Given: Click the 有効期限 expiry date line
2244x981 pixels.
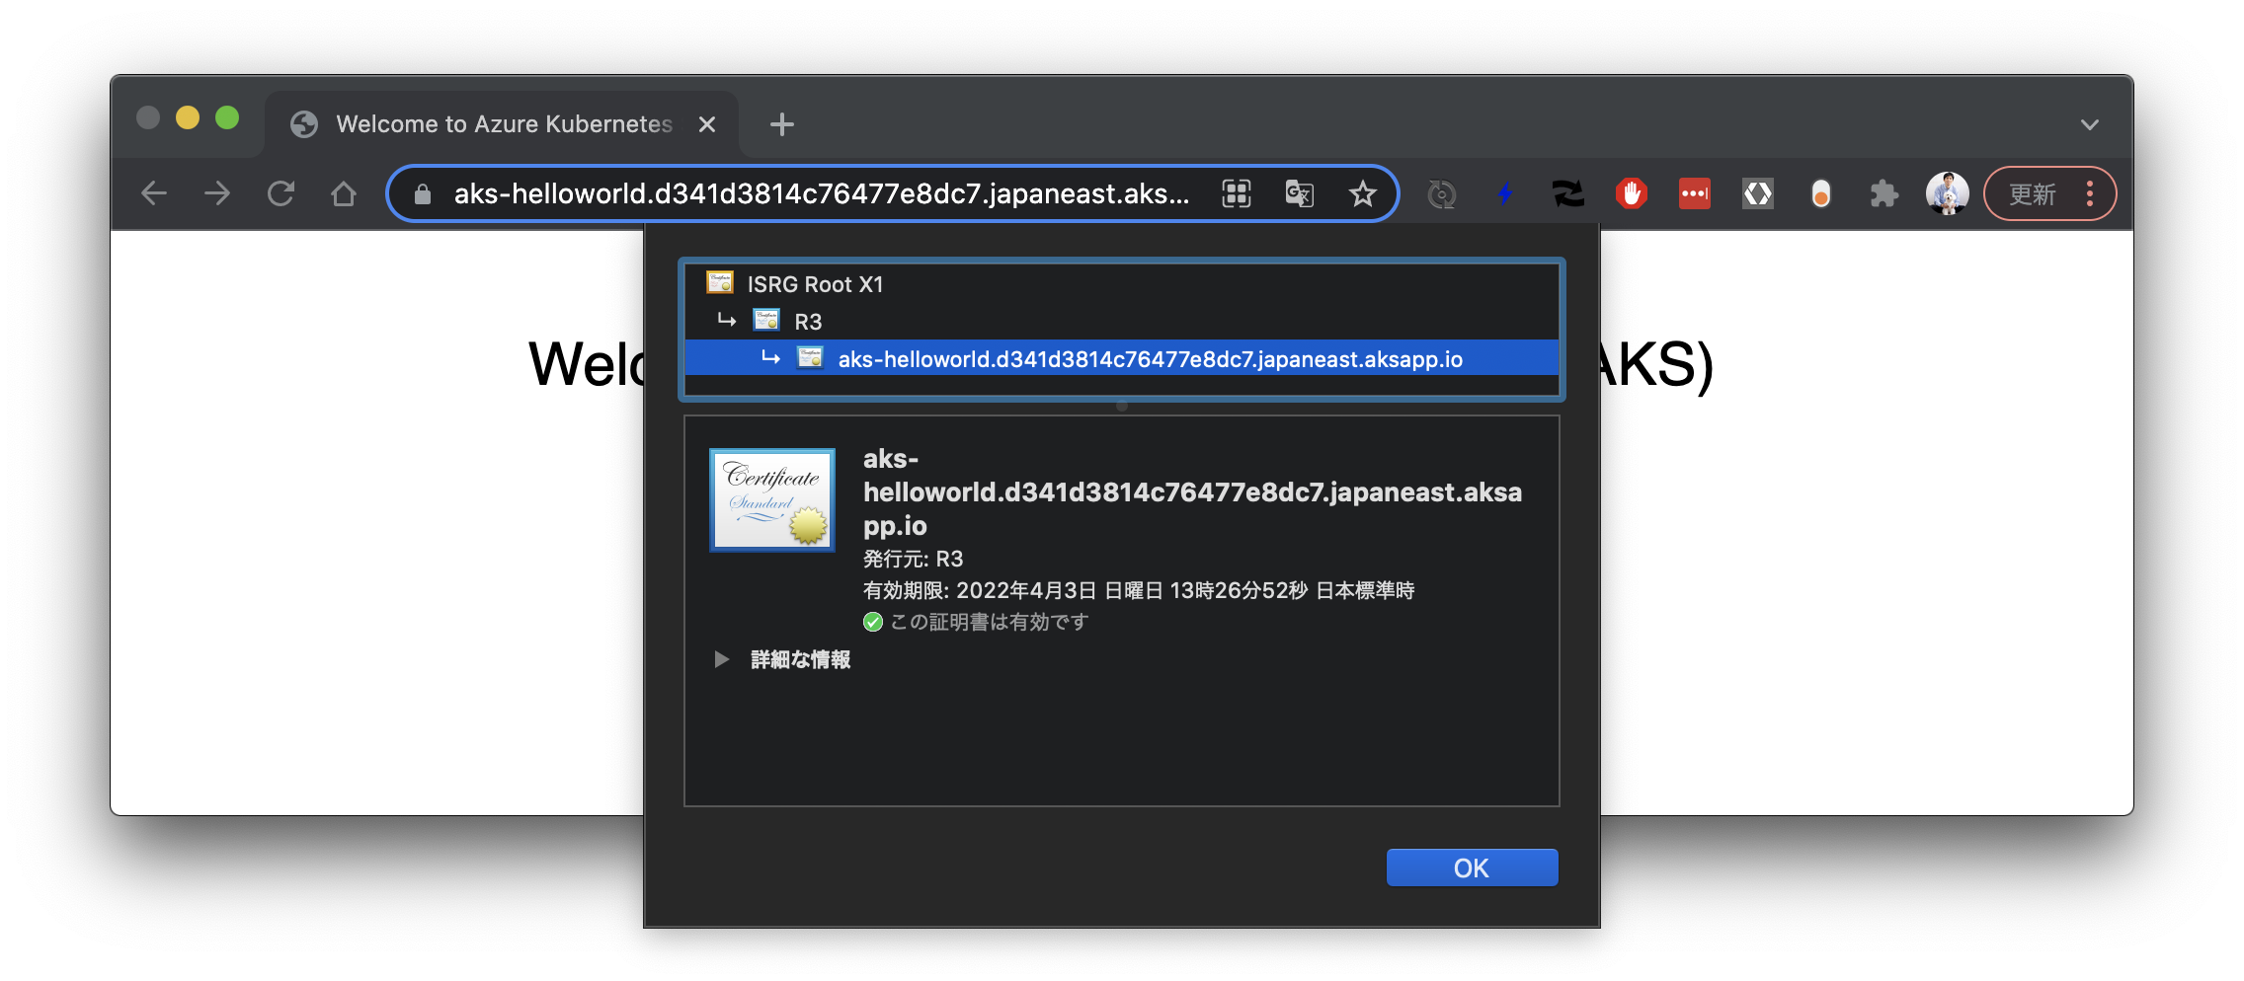Looking at the screenshot, I should (x=1139, y=590).
